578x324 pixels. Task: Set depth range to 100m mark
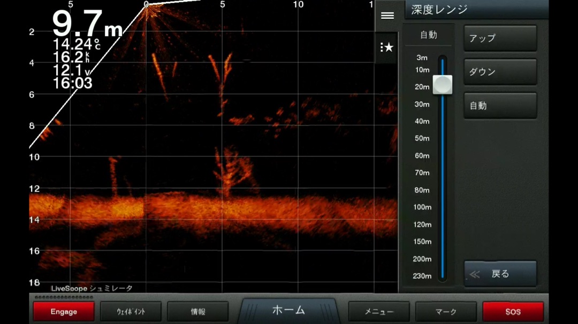422,207
